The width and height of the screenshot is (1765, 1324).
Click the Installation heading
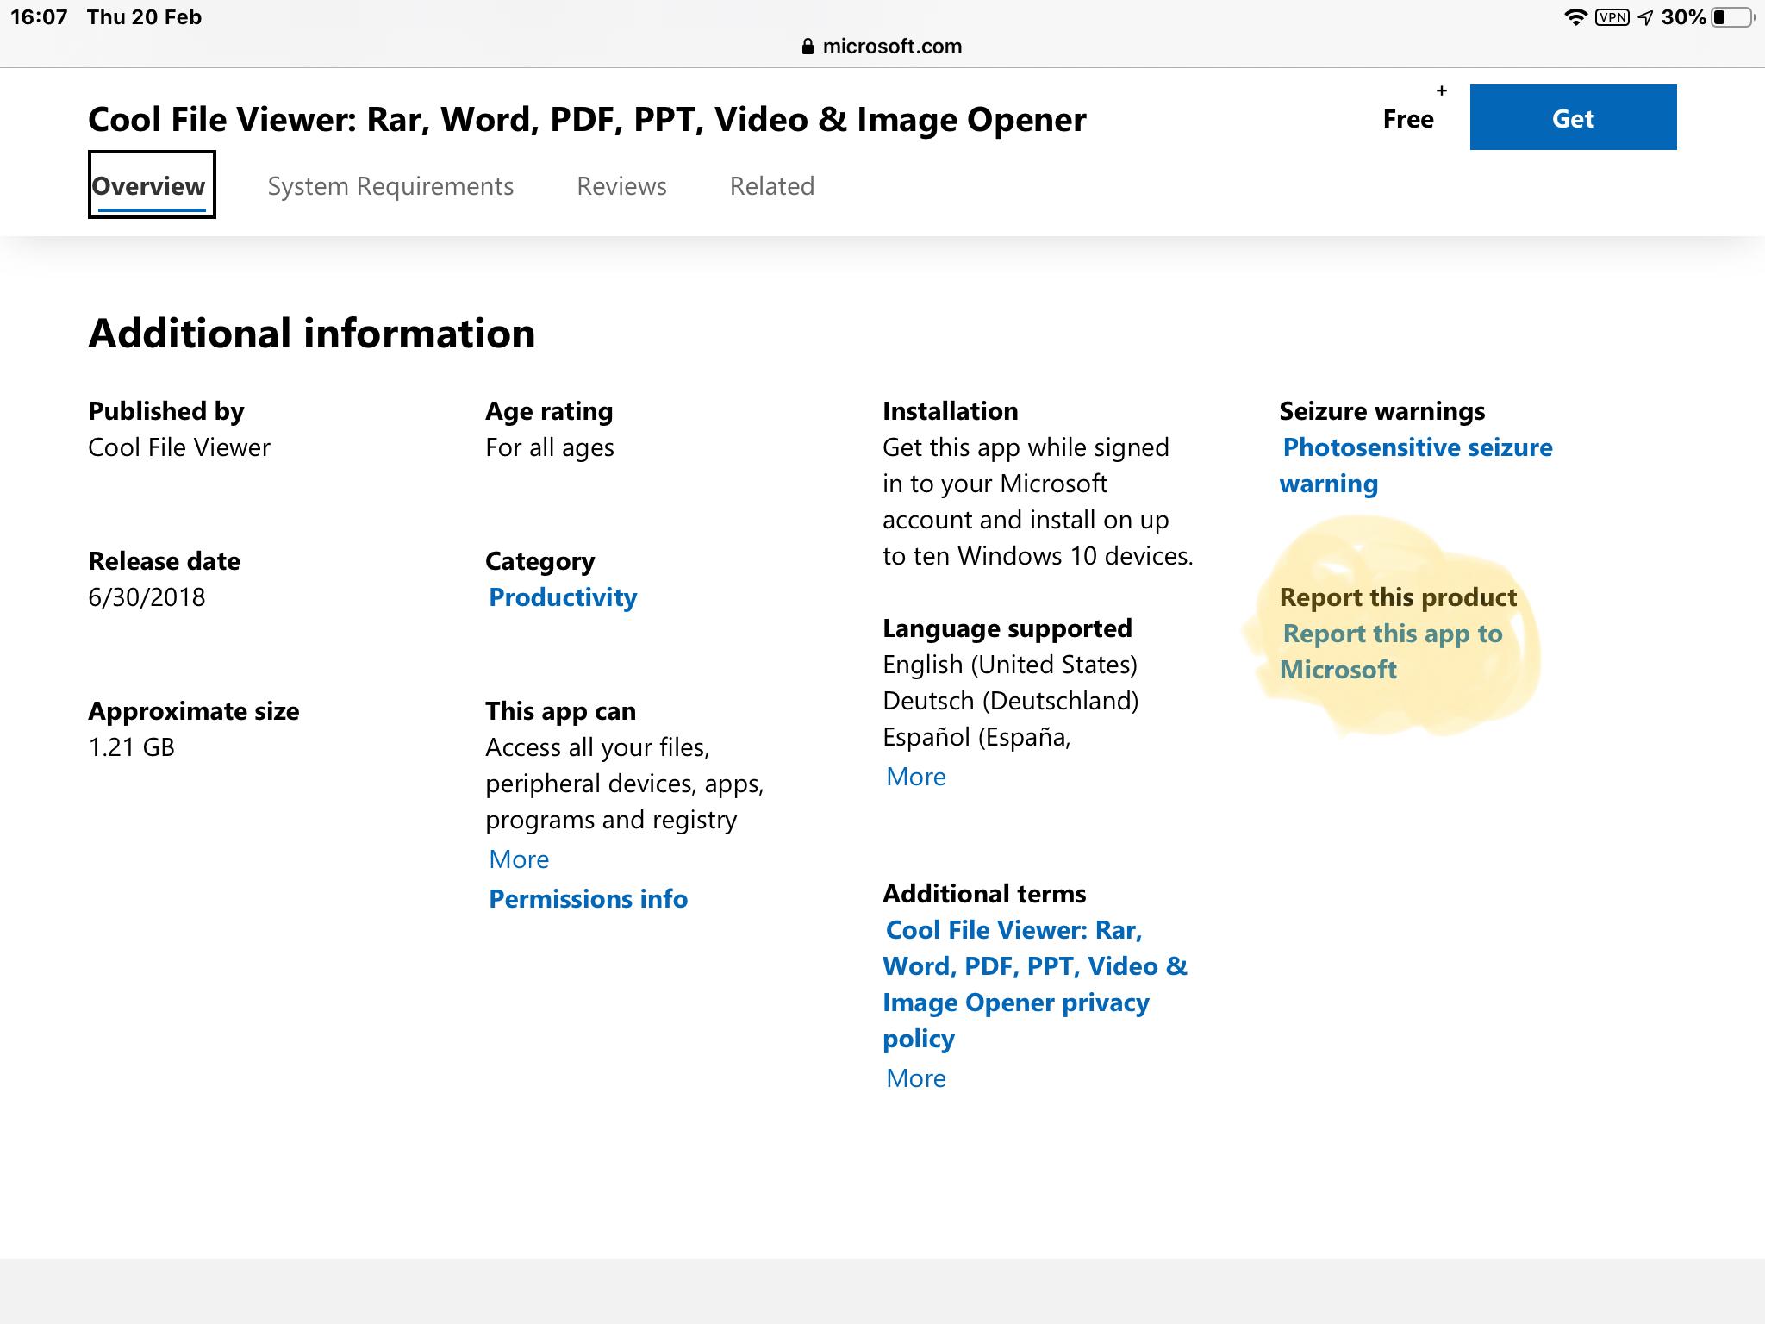click(x=951, y=411)
